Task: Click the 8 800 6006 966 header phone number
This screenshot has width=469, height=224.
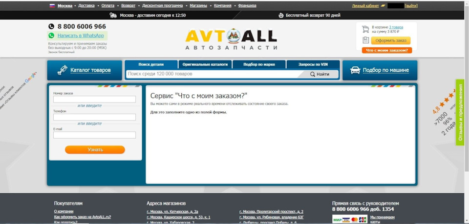Action: coord(82,26)
